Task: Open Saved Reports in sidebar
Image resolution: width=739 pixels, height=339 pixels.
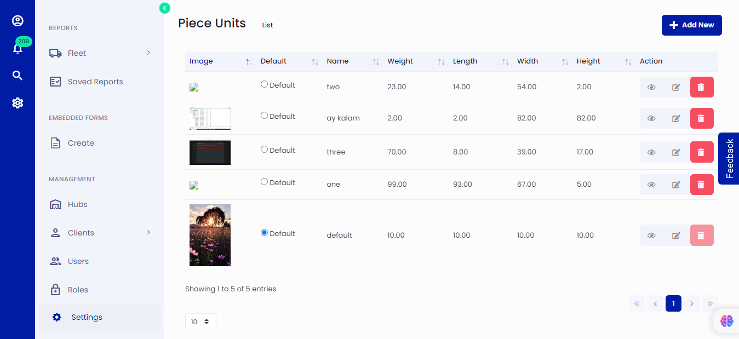Action: click(x=95, y=82)
